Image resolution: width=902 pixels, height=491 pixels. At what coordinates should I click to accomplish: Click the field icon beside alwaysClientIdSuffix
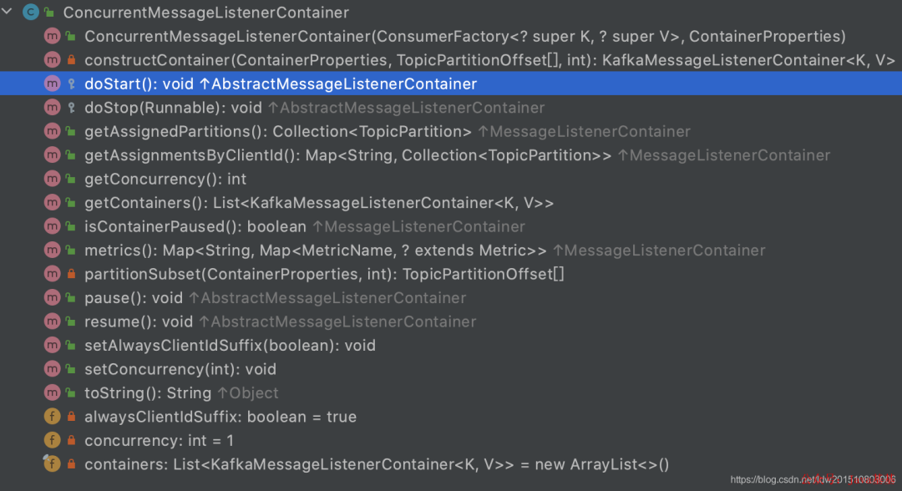(52, 417)
